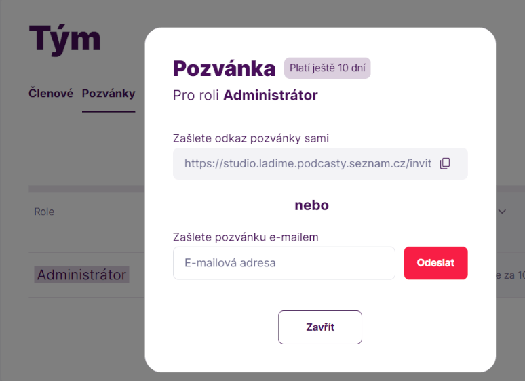
Task: Click the Pozvánka dialog heading
Action: [x=224, y=68]
